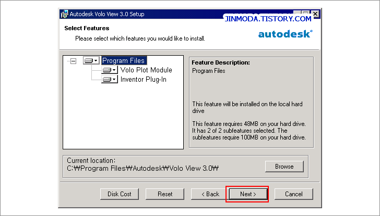Go back with the Back button
Viewport: 380px width, 216px height.
tap(210, 194)
